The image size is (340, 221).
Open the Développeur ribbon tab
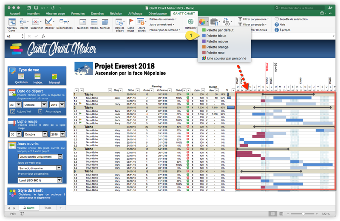(x=158, y=14)
